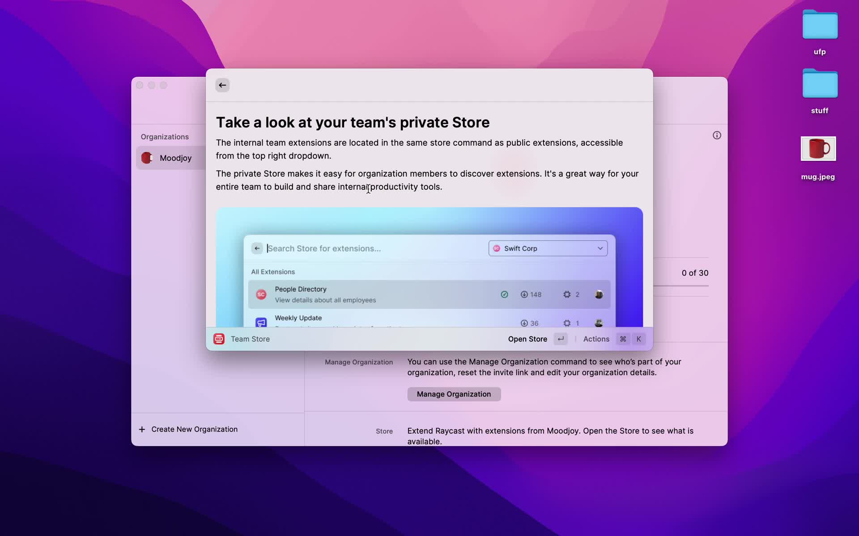
Task: Click the back arrow navigation icon
Action: 222,84
